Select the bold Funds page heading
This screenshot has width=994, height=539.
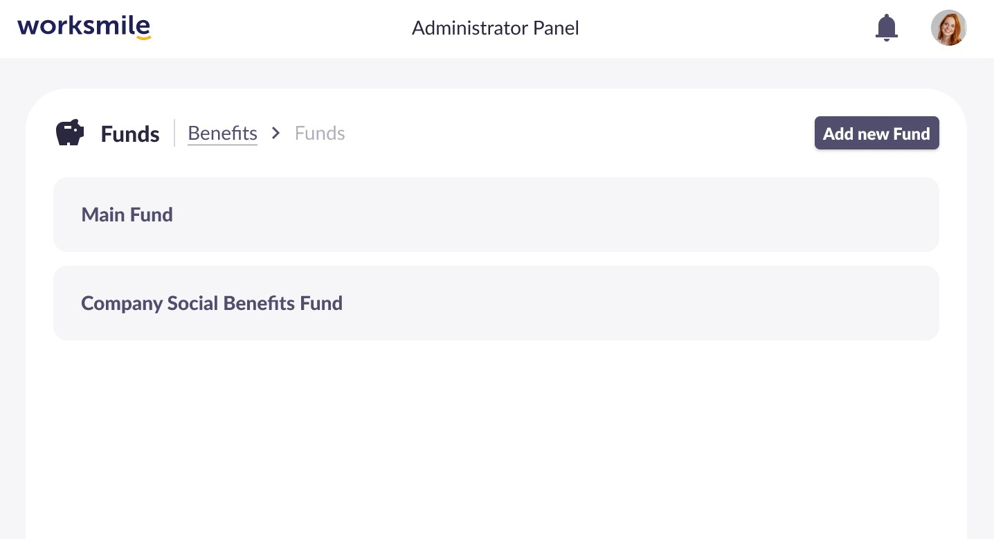click(x=130, y=134)
